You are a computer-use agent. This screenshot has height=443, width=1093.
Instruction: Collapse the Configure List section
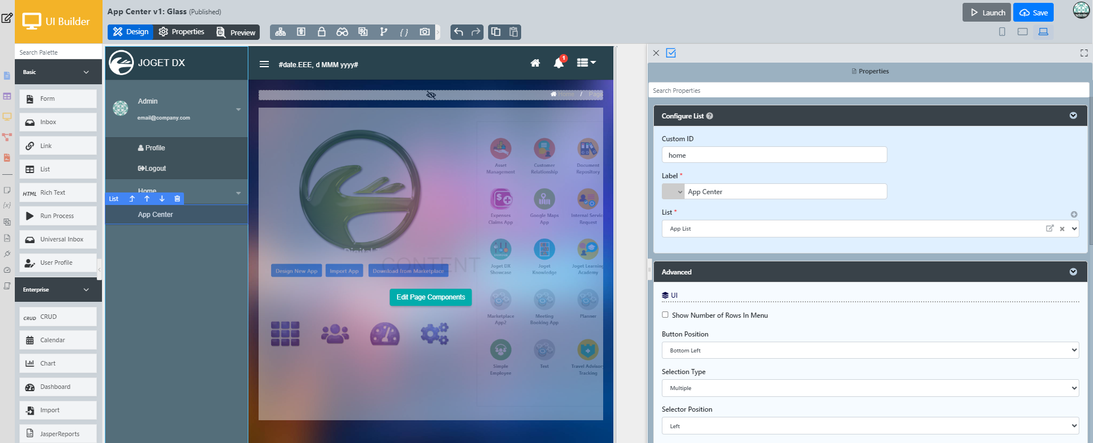[x=1073, y=116]
